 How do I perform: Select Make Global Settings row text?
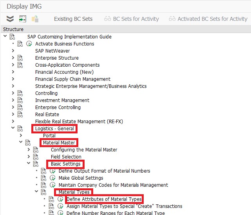pos(81,178)
